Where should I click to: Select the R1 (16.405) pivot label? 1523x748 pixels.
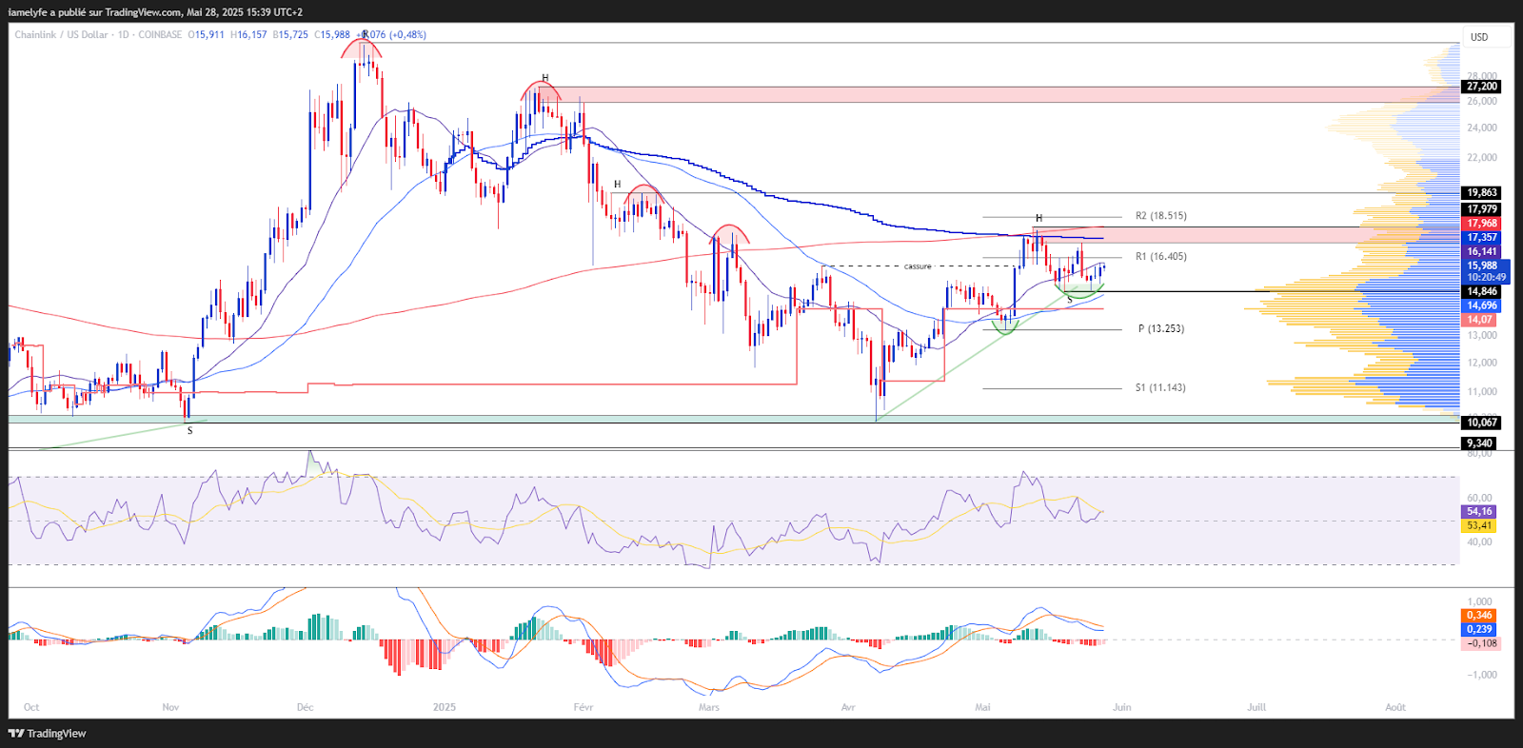tap(1160, 257)
